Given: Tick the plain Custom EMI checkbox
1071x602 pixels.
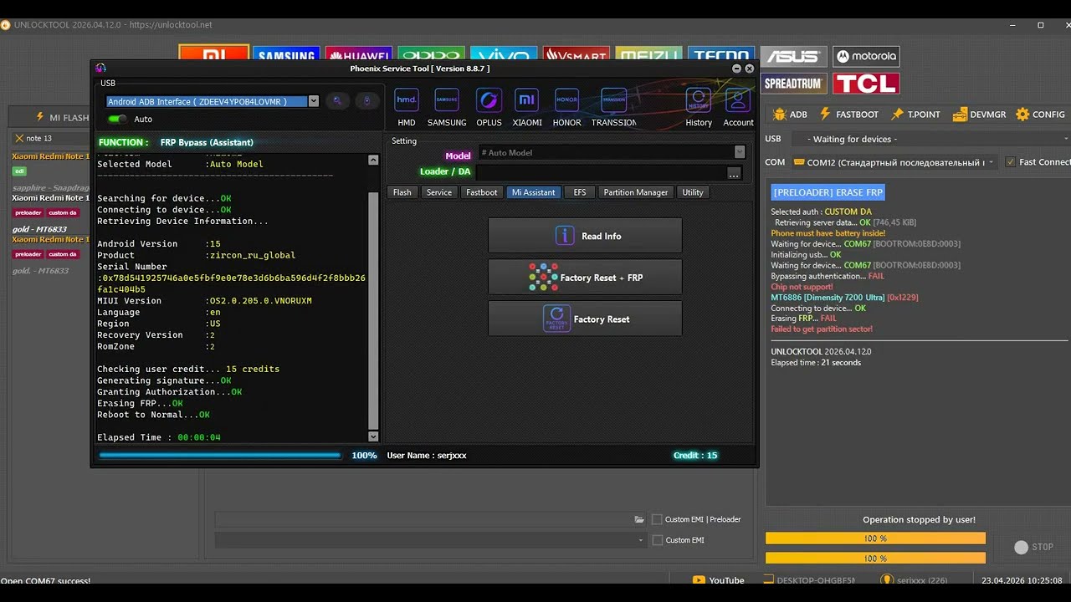Looking at the screenshot, I should click(x=657, y=540).
